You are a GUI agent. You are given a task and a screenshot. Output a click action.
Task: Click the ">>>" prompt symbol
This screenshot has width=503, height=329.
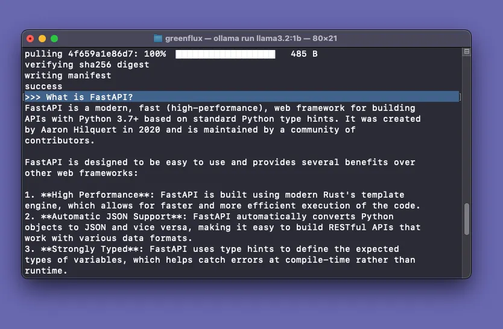click(33, 97)
